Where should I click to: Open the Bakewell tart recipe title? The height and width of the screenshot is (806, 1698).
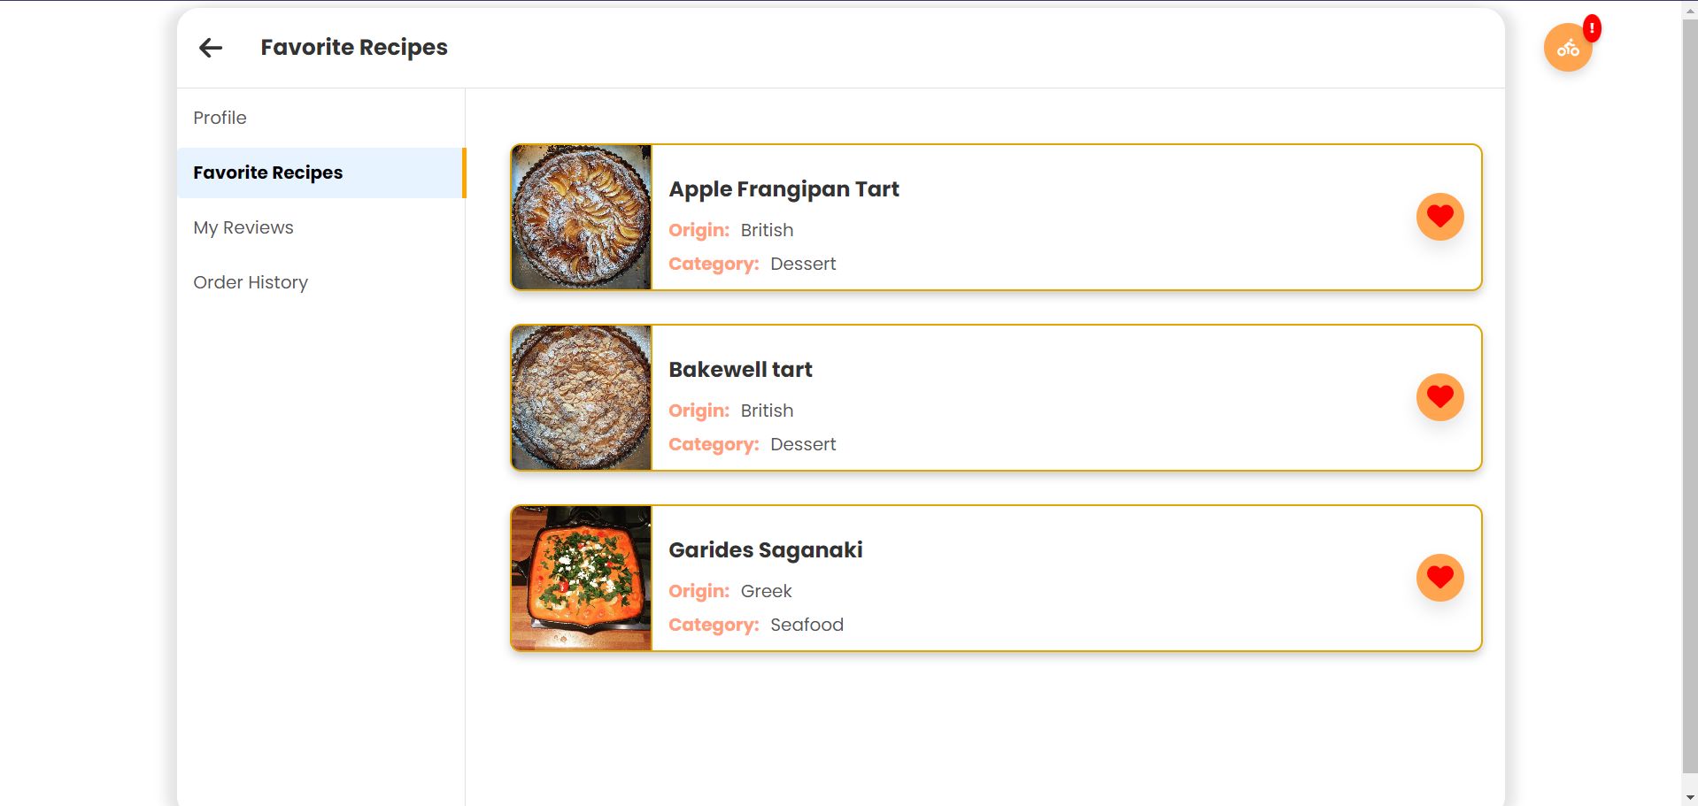click(x=740, y=370)
